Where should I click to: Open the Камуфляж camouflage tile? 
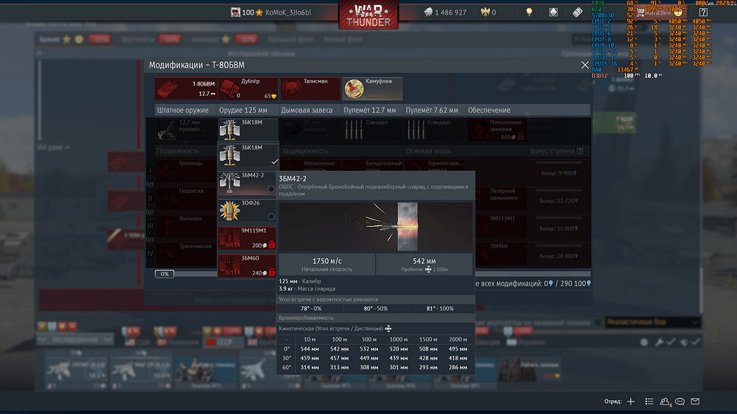pos(372,88)
